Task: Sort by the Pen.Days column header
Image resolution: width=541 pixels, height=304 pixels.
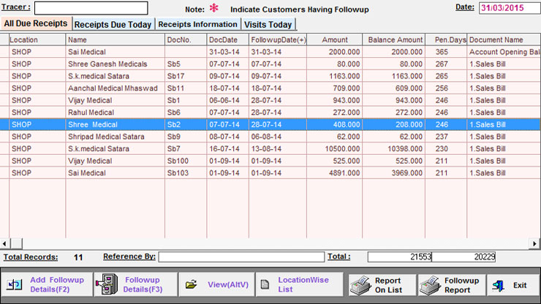Action: coord(445,39)
